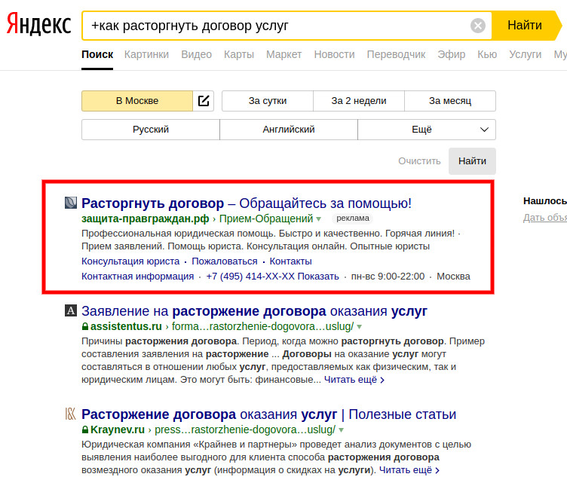Open the Прием-Обращений breadcrumb link
Image resolution: width=567 pixels, height=486 pixels.
tap(266, 219)
